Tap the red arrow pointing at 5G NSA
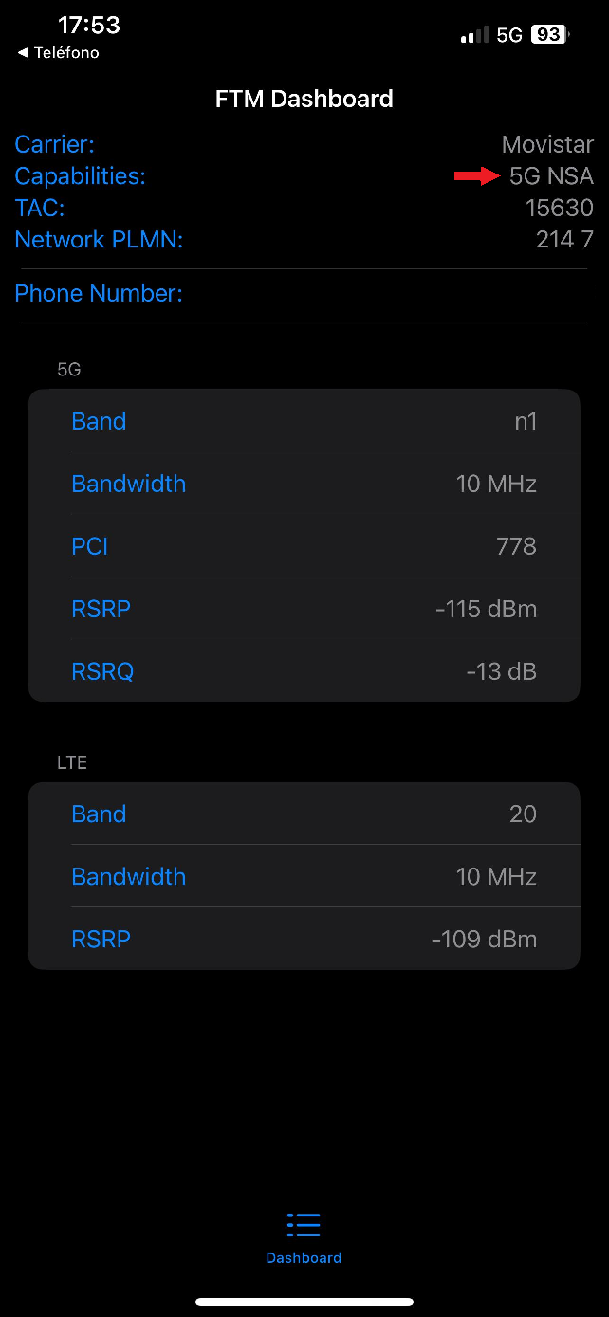This screenshot has height=1317, width=609. 479,175
